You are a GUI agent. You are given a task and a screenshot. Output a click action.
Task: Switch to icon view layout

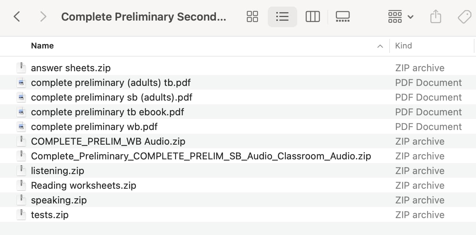[252, 17]
